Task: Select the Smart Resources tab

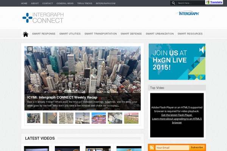Action: (190, 34)
